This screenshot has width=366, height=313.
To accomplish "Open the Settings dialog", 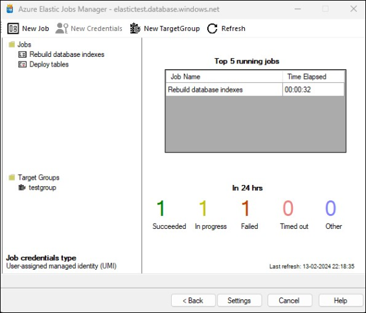I will (239, 301).
